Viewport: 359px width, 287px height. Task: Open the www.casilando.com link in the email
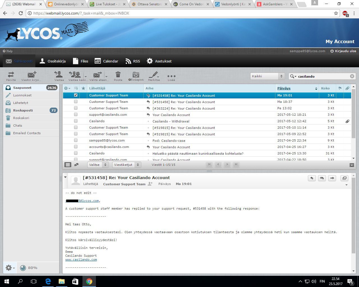pos(81,260)
